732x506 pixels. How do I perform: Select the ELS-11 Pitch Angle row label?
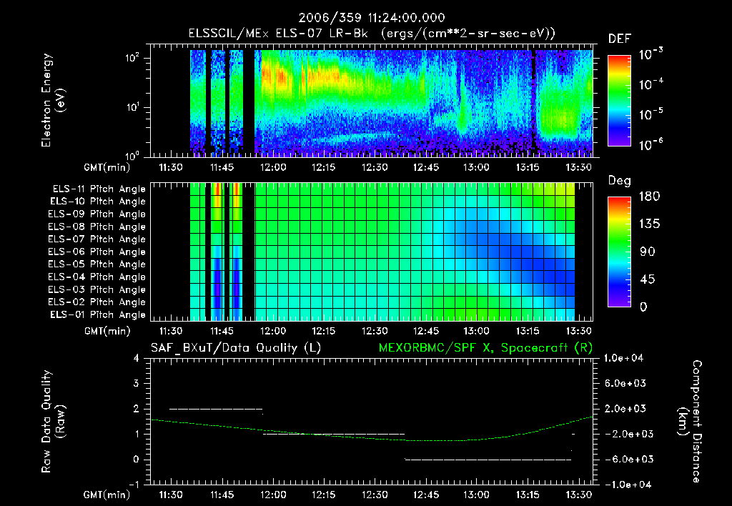(99, 189)
